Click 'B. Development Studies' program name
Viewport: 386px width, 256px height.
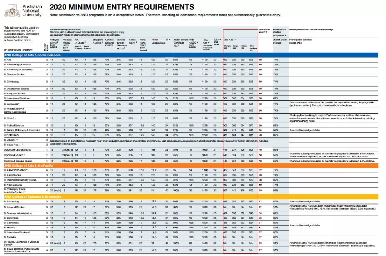(x=16, y=89)
